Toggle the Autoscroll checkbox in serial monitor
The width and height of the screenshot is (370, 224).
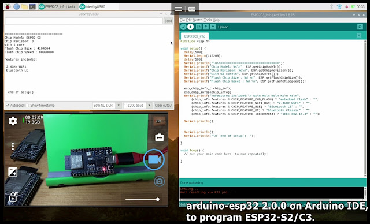click(x=8, y=105)
